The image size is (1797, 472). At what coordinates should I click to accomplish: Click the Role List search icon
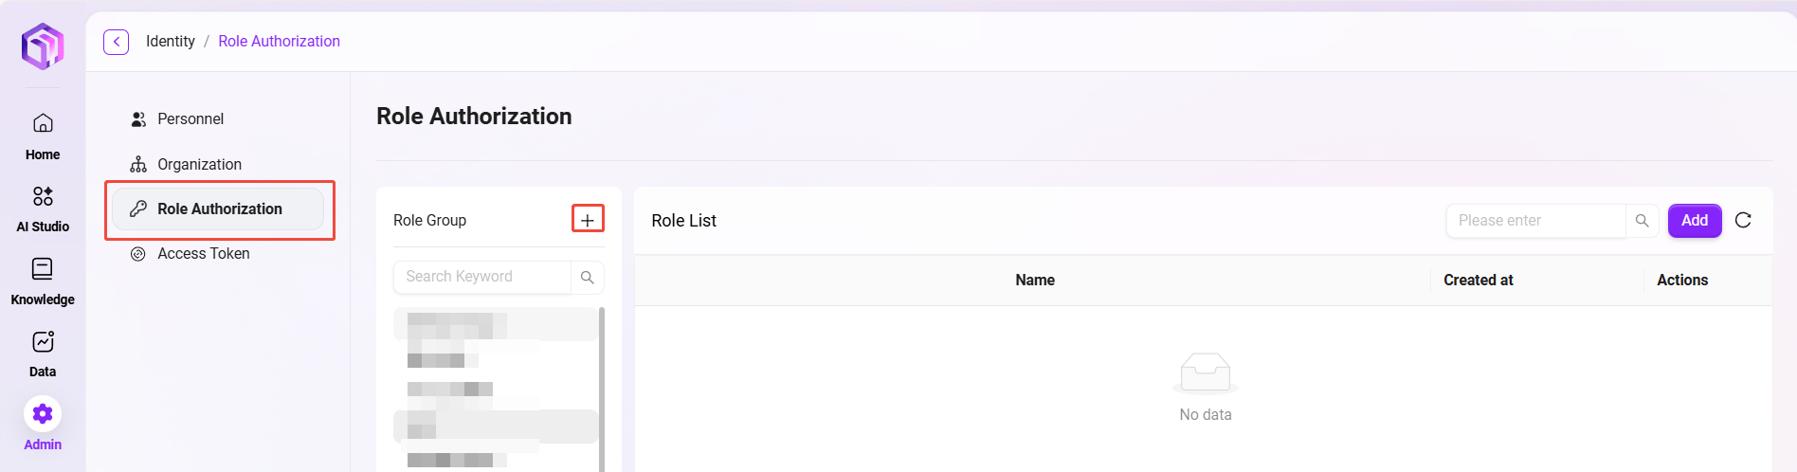(x=1642, y=221)
